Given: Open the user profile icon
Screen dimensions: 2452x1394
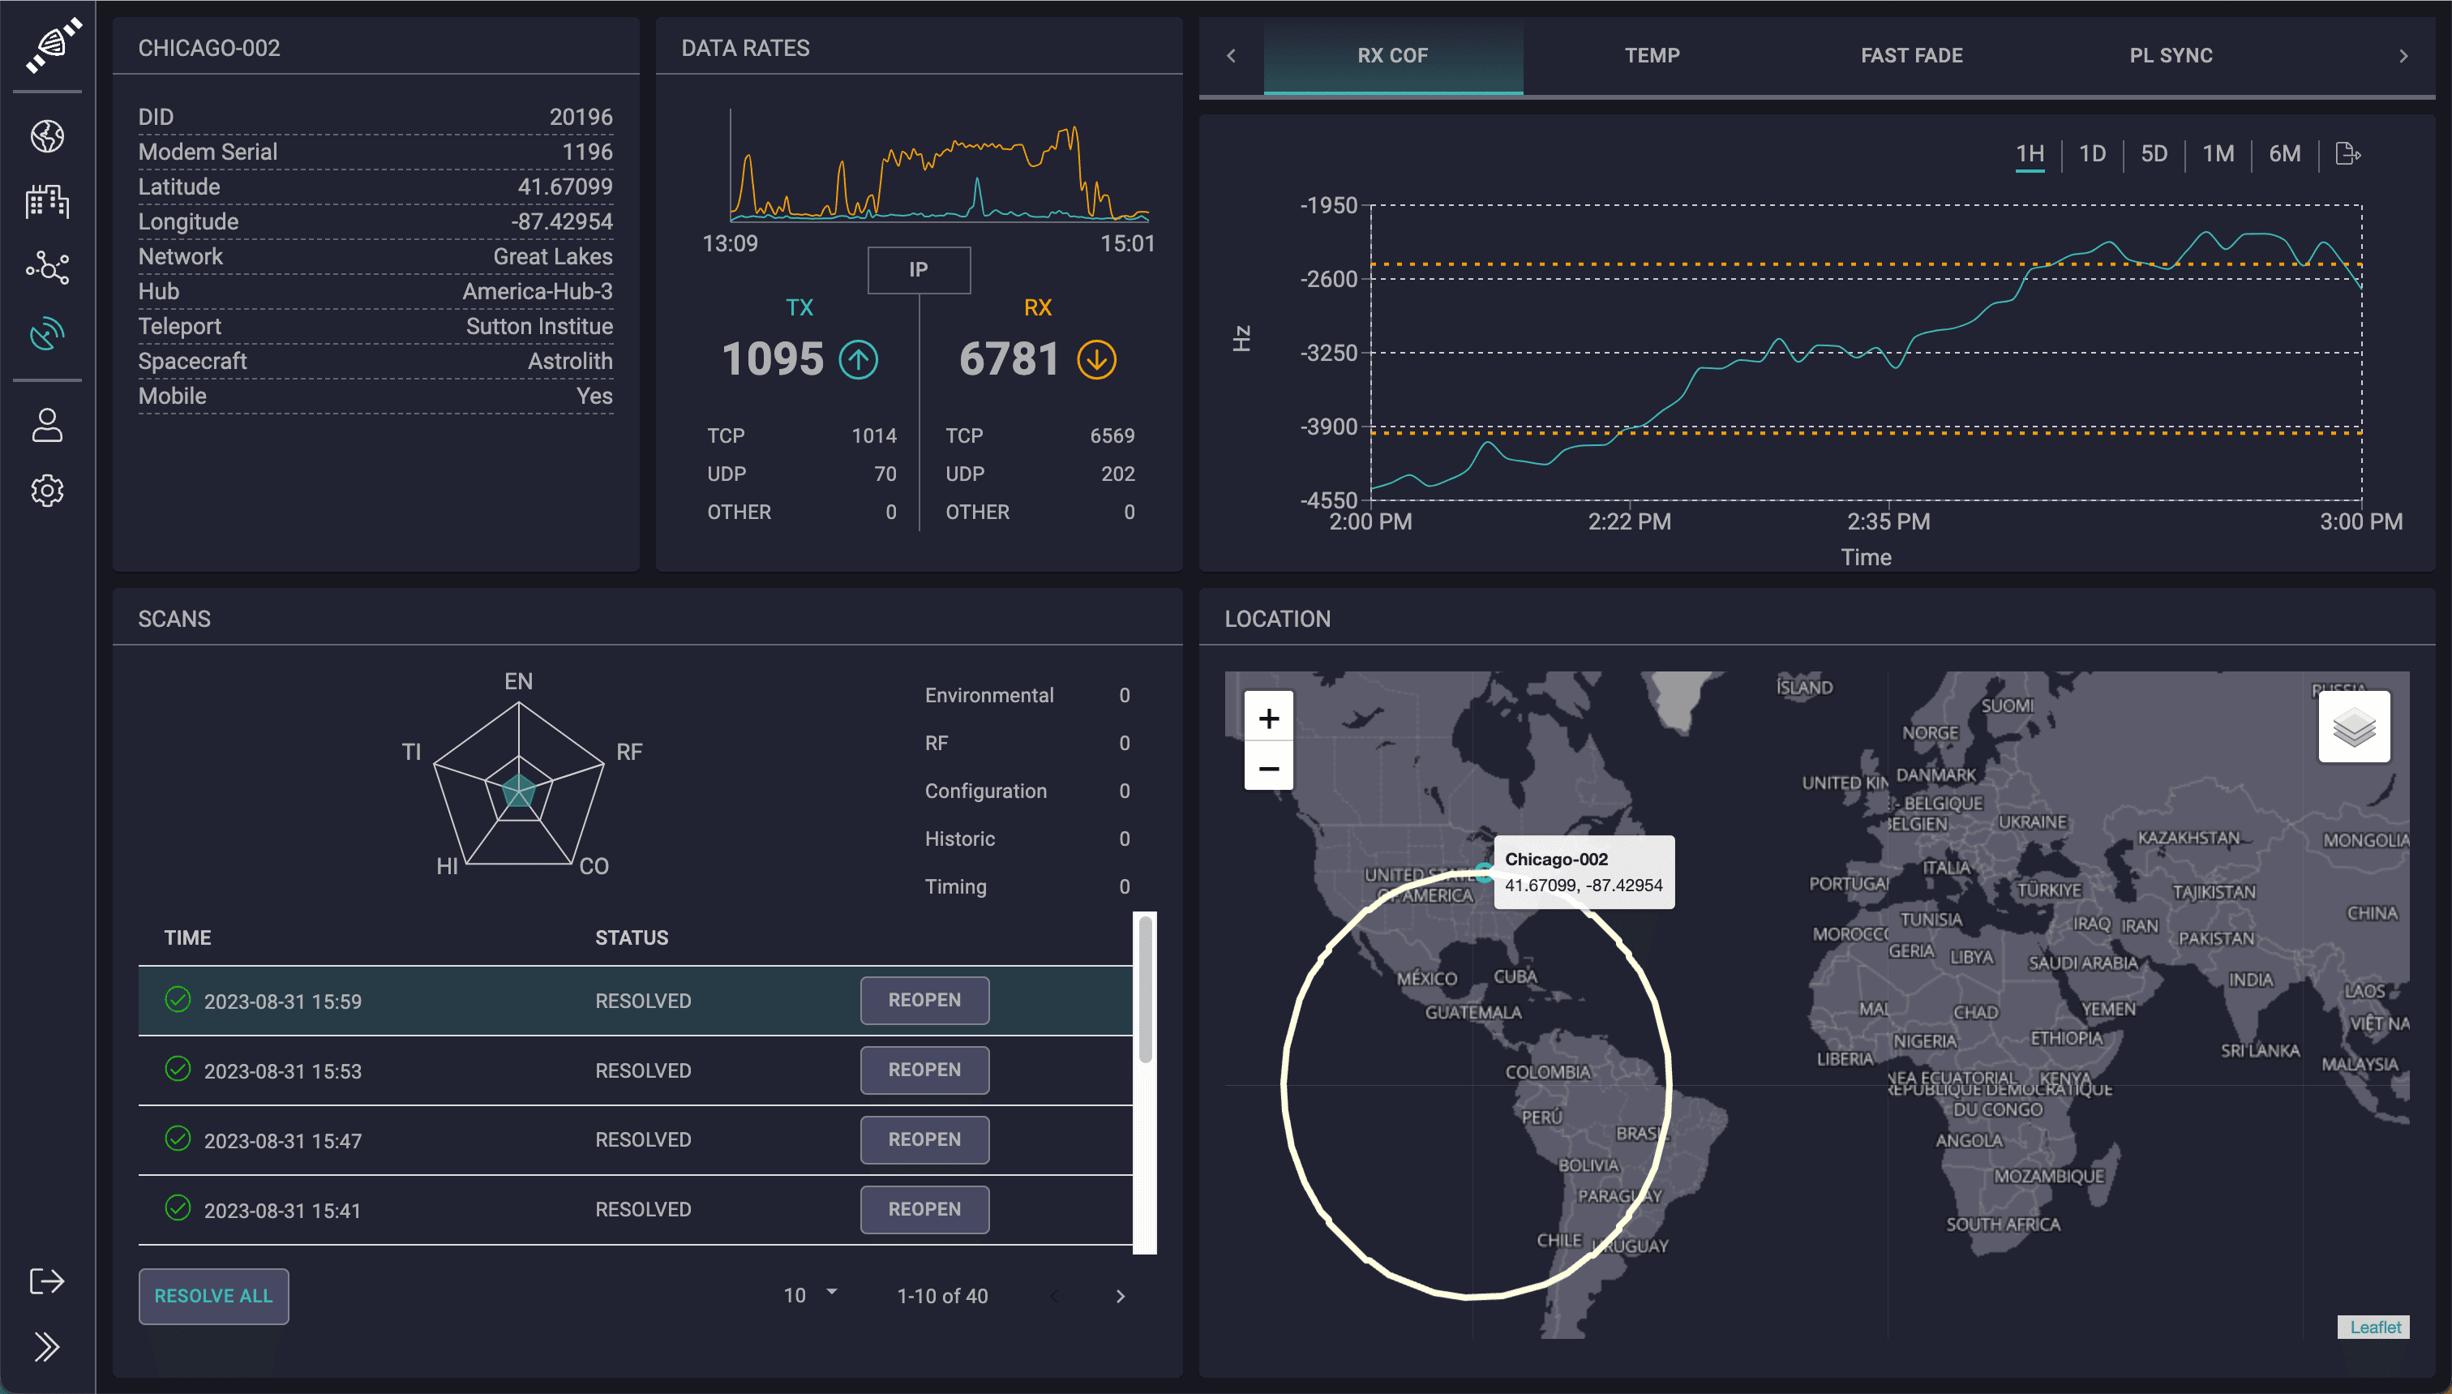Looking at the screenshot, I should (x=47, y=425).
